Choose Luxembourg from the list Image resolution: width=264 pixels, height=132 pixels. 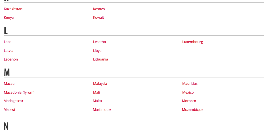tap(192, 42)
